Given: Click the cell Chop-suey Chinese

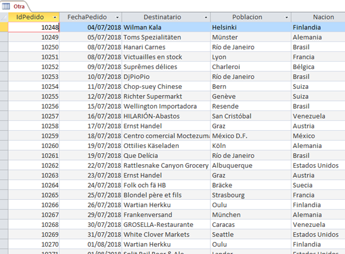Looking at the screenshot, I should 166,86.
